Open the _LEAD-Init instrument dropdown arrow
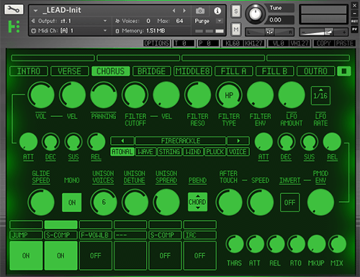This screenshot has height=277, width=360. pos(36,11)
